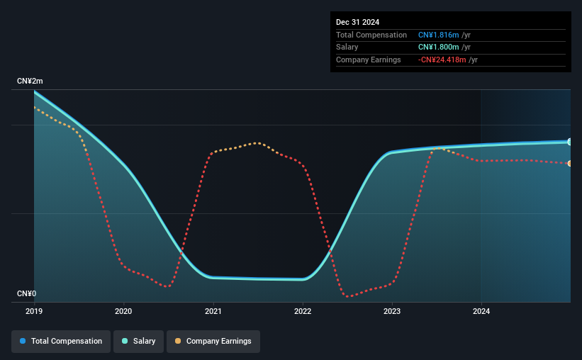Toggle the Company Earnings legend button

[x=213, y=342]
